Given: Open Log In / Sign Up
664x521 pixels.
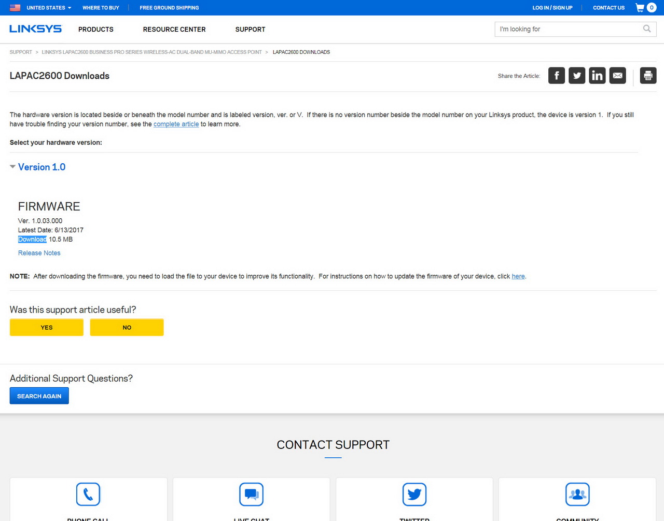Looking at the screenshot, I should pyautogui.click(x=552, y=8).
